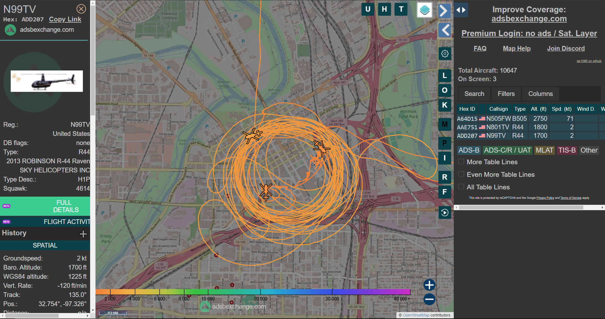Sort table by Type column

pos(520,109)
